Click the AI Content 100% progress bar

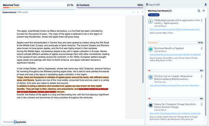point(110,8)
